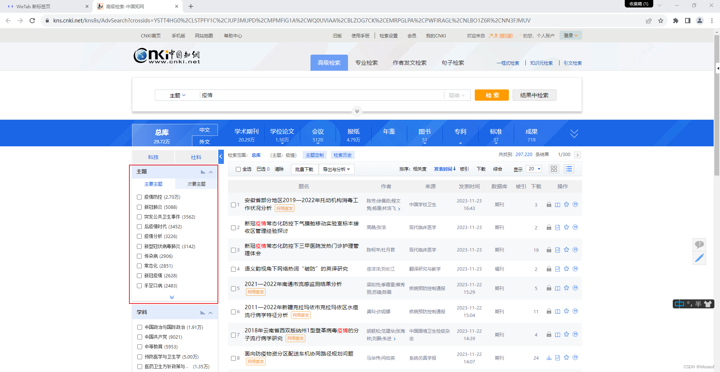Image resolution: width=720 pixels, height=372 pixels.
Task: Switch to 作者发文检索 tab
Action: 409,63
